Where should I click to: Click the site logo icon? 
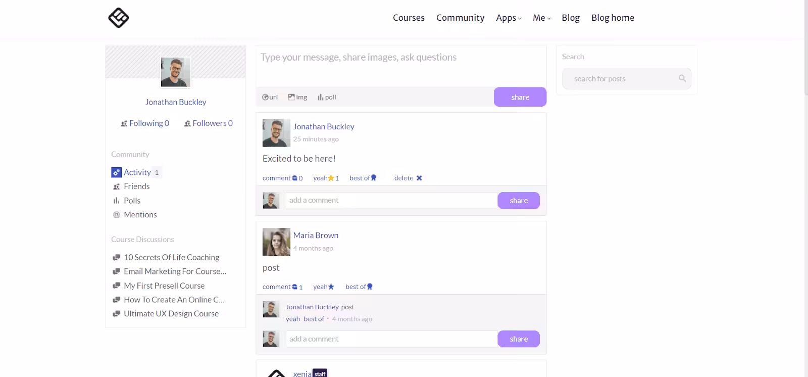(x=119, y=18)
